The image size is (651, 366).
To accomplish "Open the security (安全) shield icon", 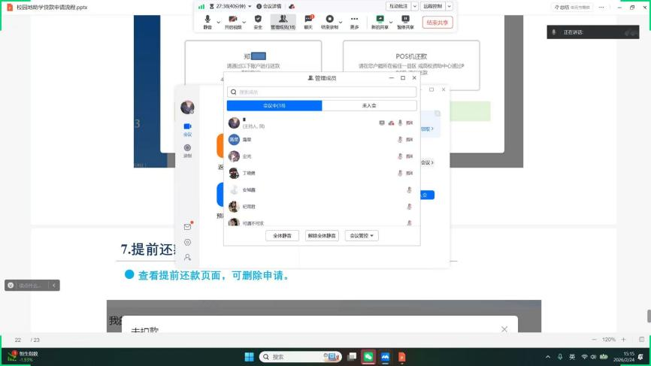I will (x=258, y=19).
